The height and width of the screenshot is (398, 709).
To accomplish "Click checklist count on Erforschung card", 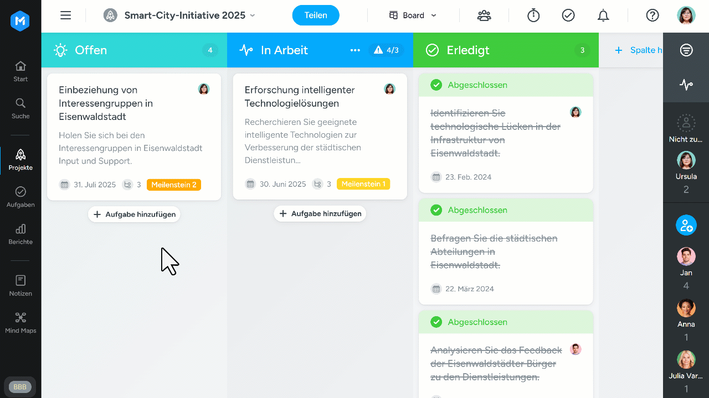I will pos(322,184).
